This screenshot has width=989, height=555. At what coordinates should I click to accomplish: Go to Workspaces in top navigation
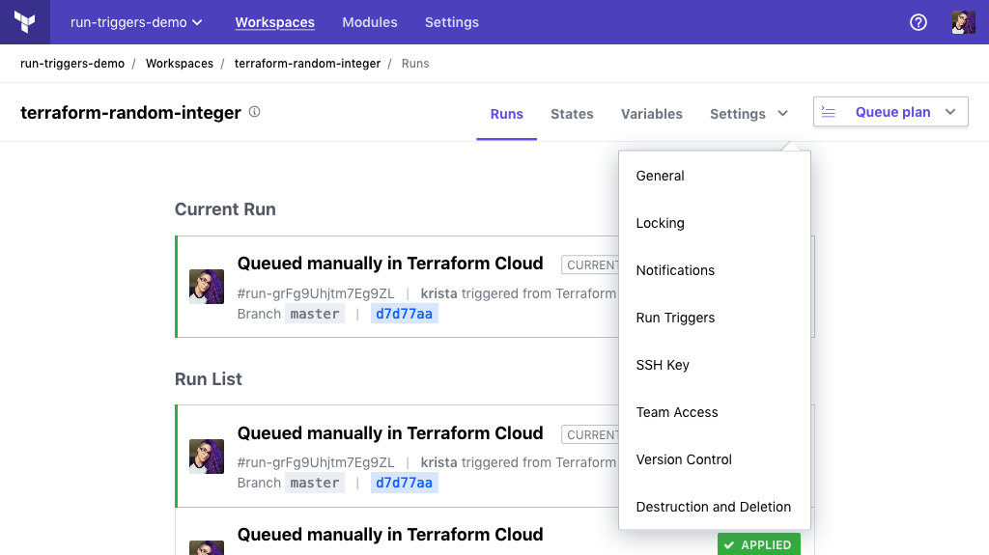(x=275, y=22)
